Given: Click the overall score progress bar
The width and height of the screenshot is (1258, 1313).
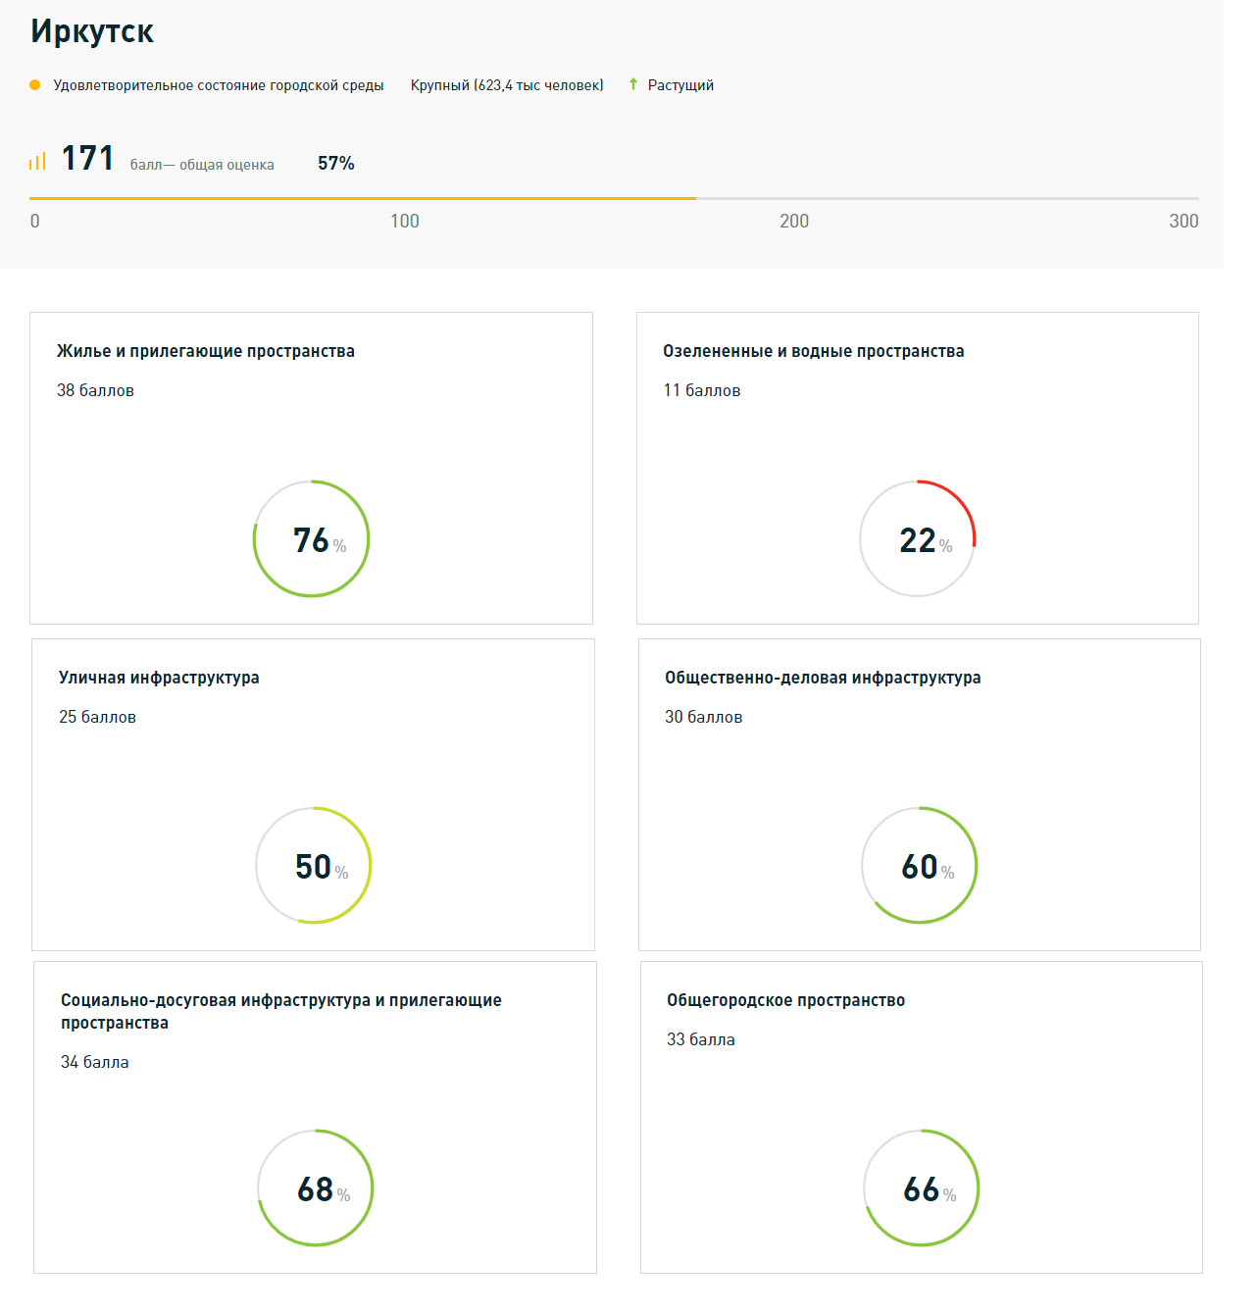Looking at the screenshot, I should (x=614, y=198).
